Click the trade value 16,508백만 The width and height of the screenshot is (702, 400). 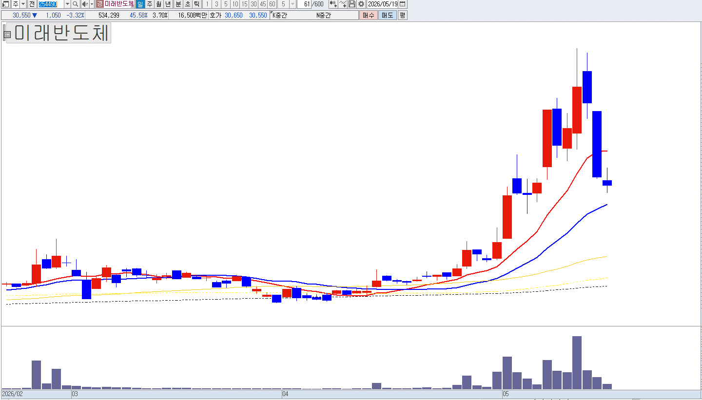pyautogui.click(x=193, y=15)
